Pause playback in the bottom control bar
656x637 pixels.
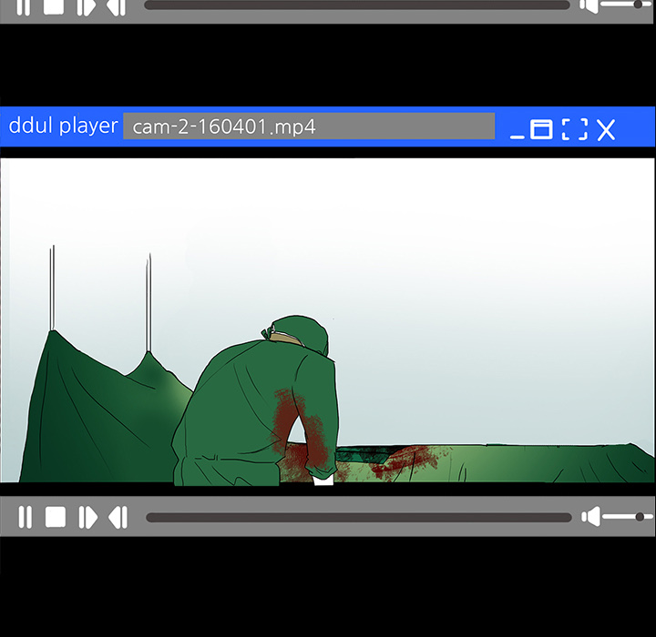(25, 517)
